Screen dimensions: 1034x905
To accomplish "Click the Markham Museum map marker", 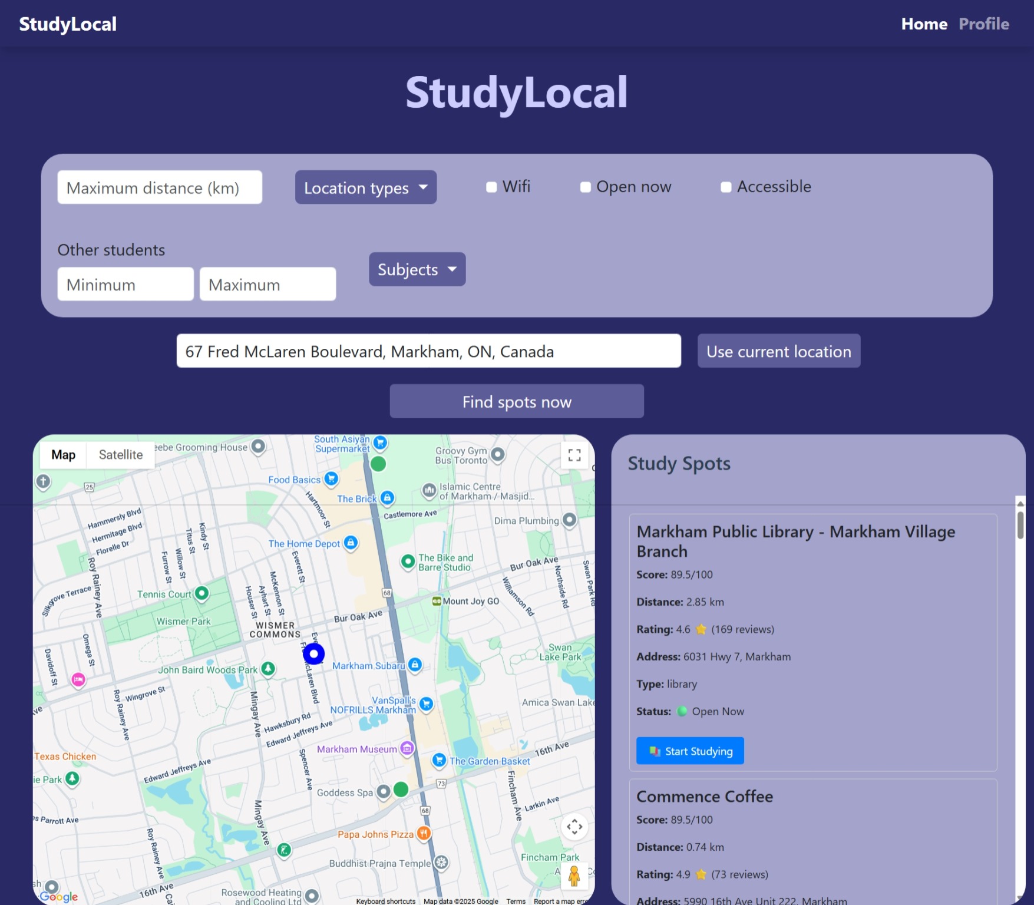I will [x=407, y=748].
